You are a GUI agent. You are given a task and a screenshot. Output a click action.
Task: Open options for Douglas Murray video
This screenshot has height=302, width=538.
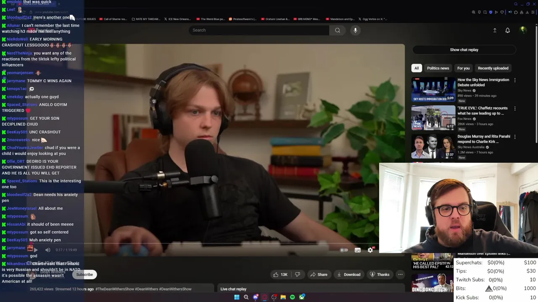tap(515, 137)
